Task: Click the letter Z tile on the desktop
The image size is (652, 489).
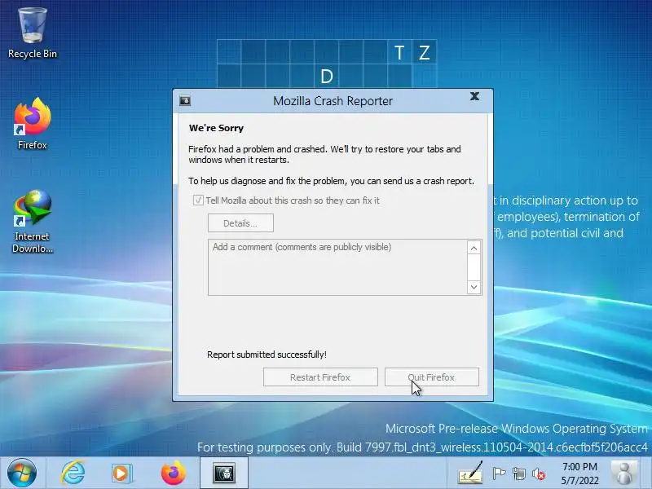Action: pyautogui.click(x=424, y=52)
